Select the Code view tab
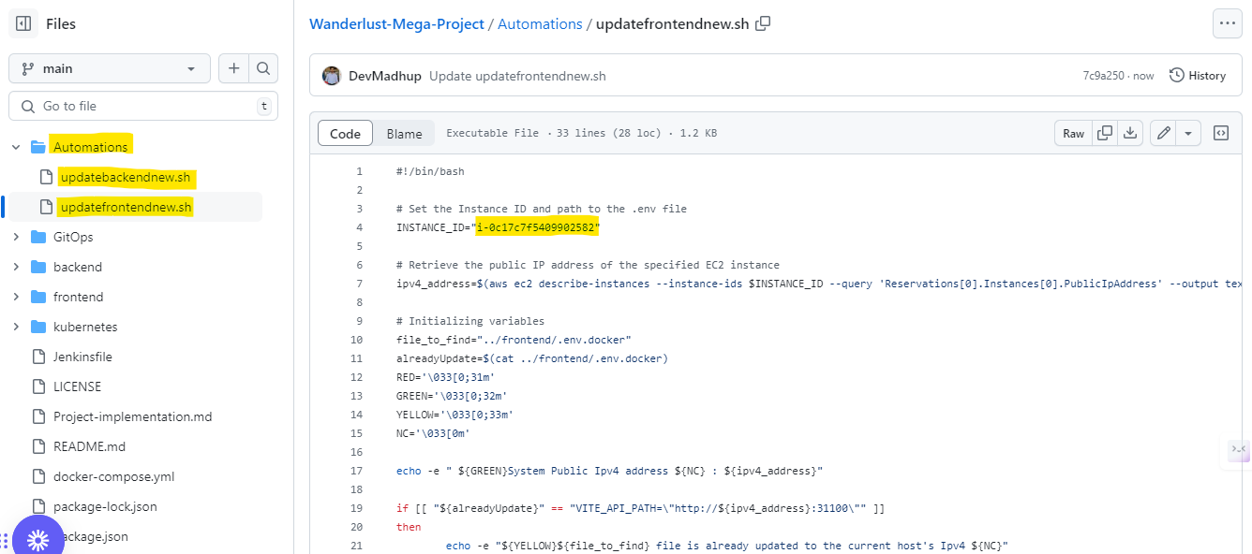Image resolution: width=1252 pixels, height=554 pixels. pyautogui.click(x=345, y=134)
